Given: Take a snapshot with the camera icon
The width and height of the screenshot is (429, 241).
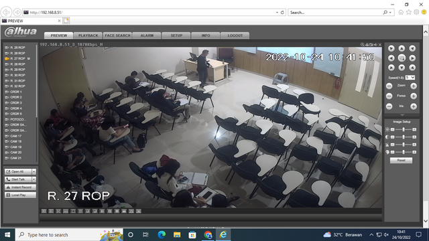Looking at the screenshot, I should [x=371, y=45].
